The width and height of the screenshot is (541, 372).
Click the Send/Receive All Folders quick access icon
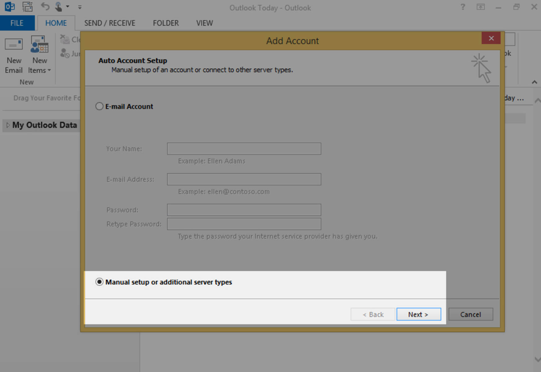(27, 7)
